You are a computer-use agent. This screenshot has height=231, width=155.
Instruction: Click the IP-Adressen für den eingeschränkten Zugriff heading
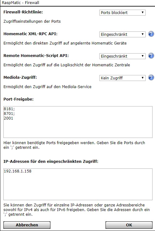[x=51, y=162]
